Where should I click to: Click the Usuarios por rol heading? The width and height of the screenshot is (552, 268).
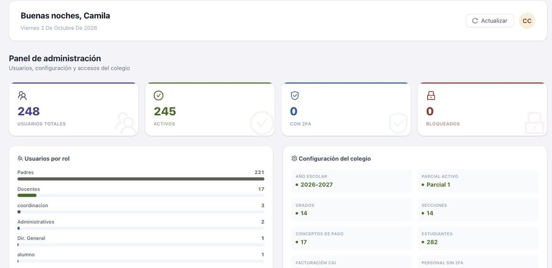(47, 158)
